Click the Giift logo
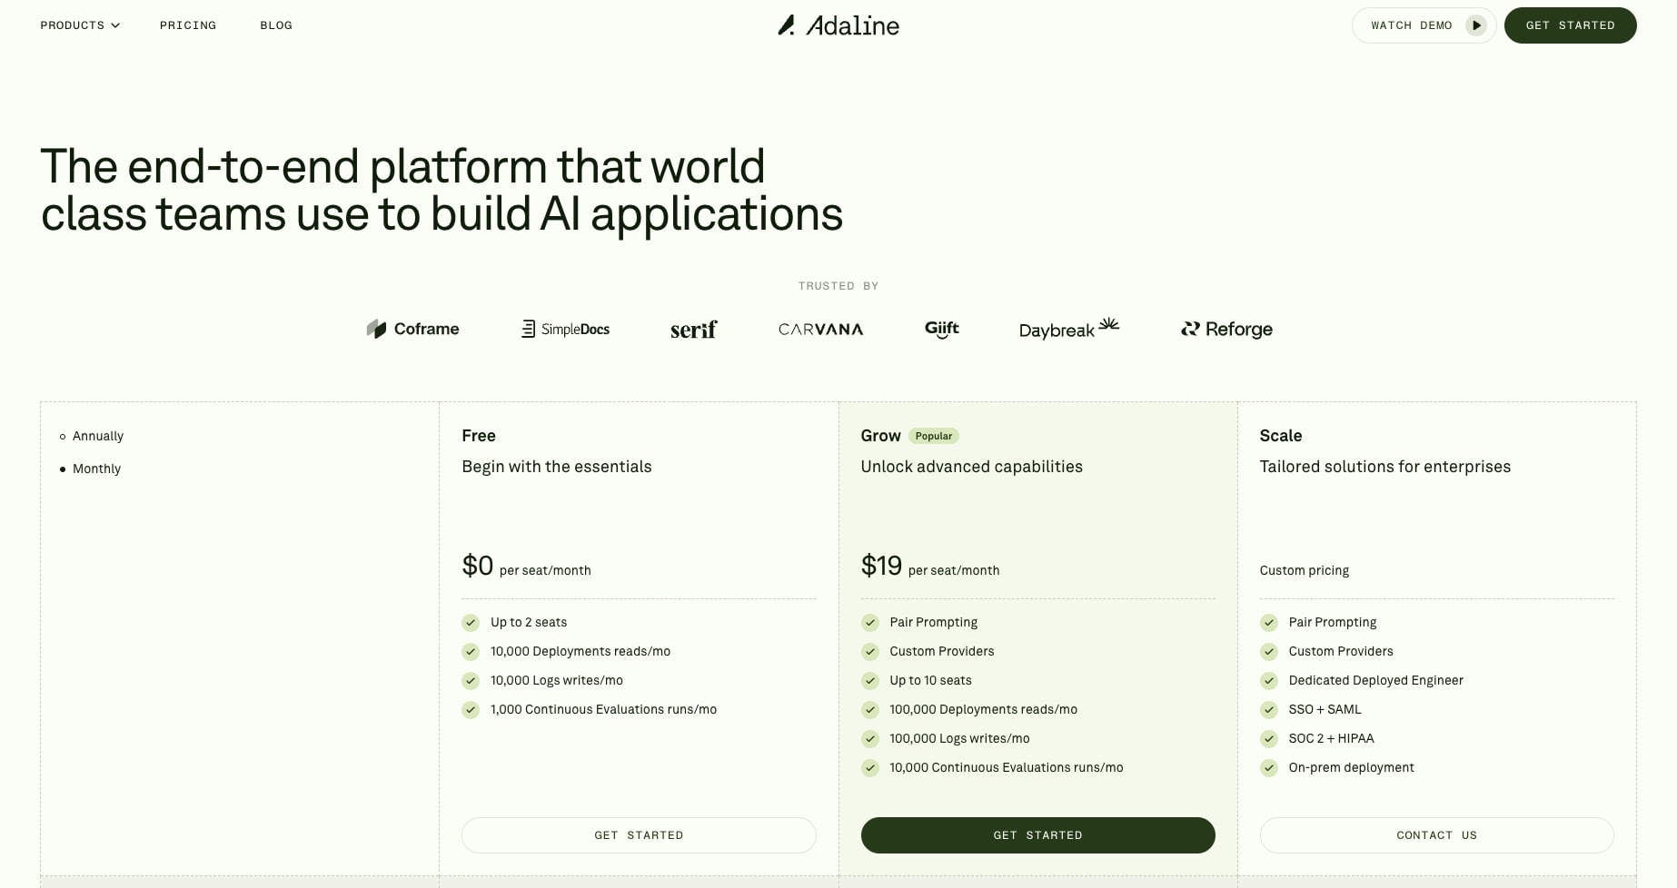The height and width of the screenshot is (888, 1677). pyautogui.click(x=941, y=329)
